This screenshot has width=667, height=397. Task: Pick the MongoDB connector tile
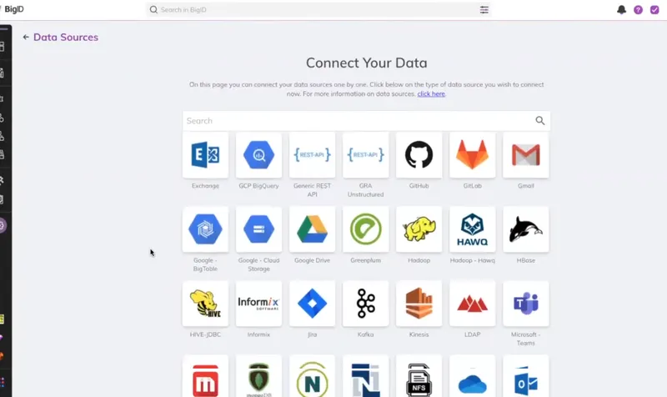click(x=258, y=377)
